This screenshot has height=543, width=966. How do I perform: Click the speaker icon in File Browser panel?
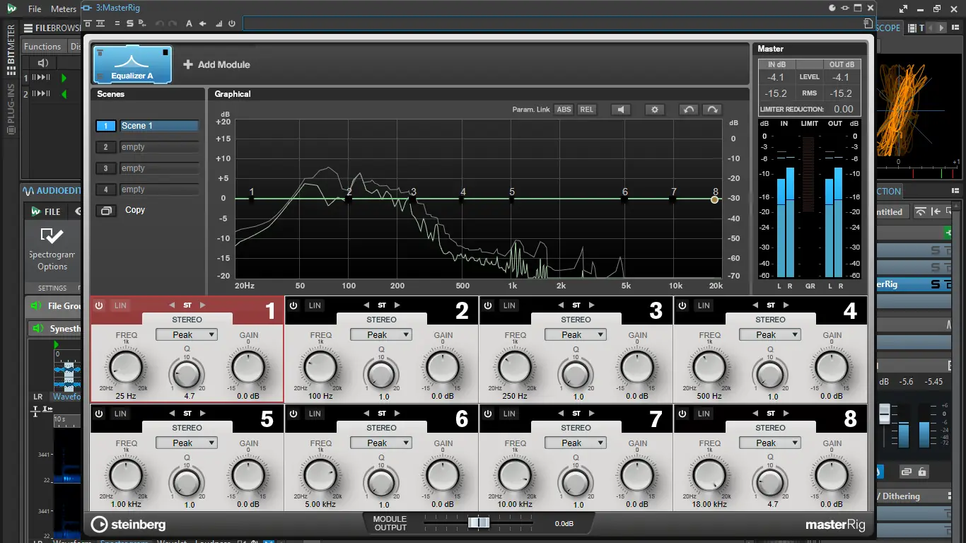(x=42, y=63)
